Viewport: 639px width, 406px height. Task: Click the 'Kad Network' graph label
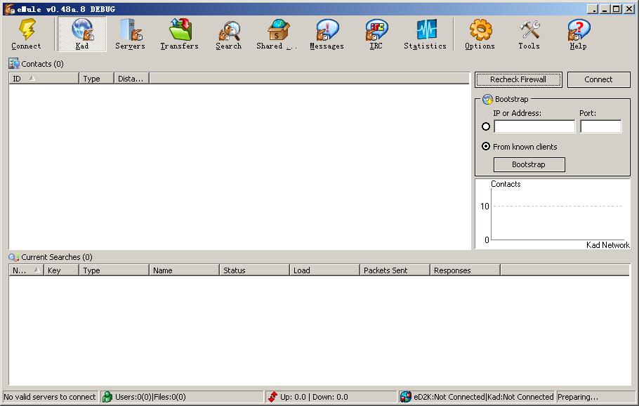coord(607,244)
